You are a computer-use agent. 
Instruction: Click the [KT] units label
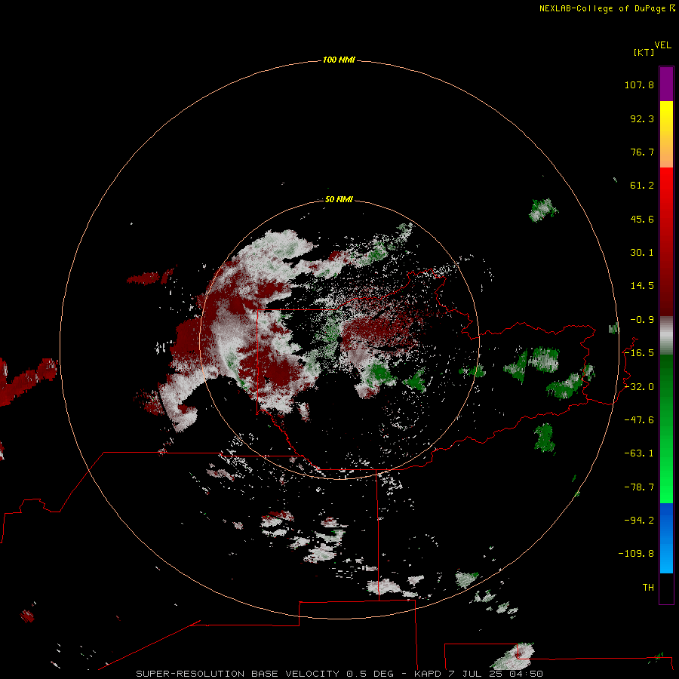point(644,52)
